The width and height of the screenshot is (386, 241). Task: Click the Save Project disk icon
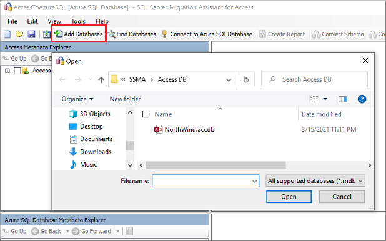tap(31, 34)
